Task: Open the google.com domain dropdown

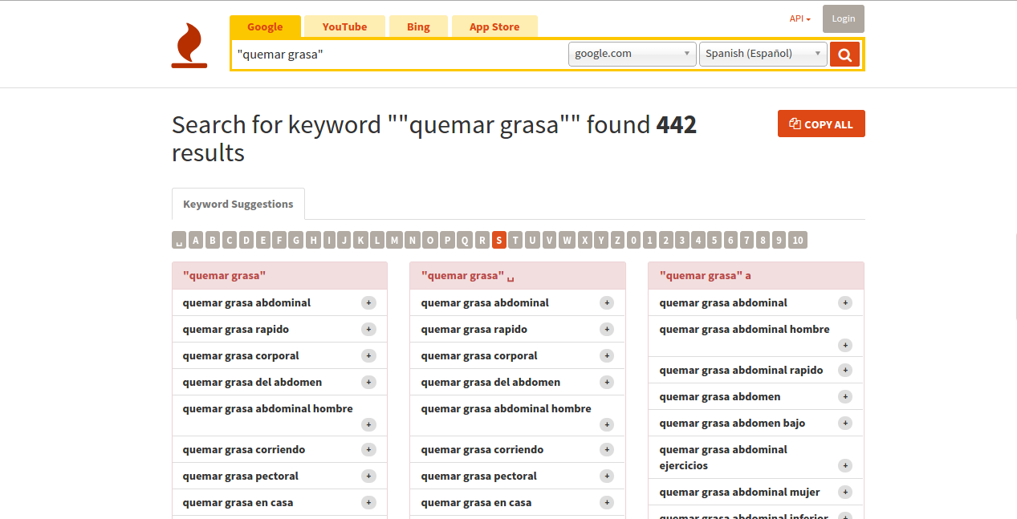Action: coord(632,54)
